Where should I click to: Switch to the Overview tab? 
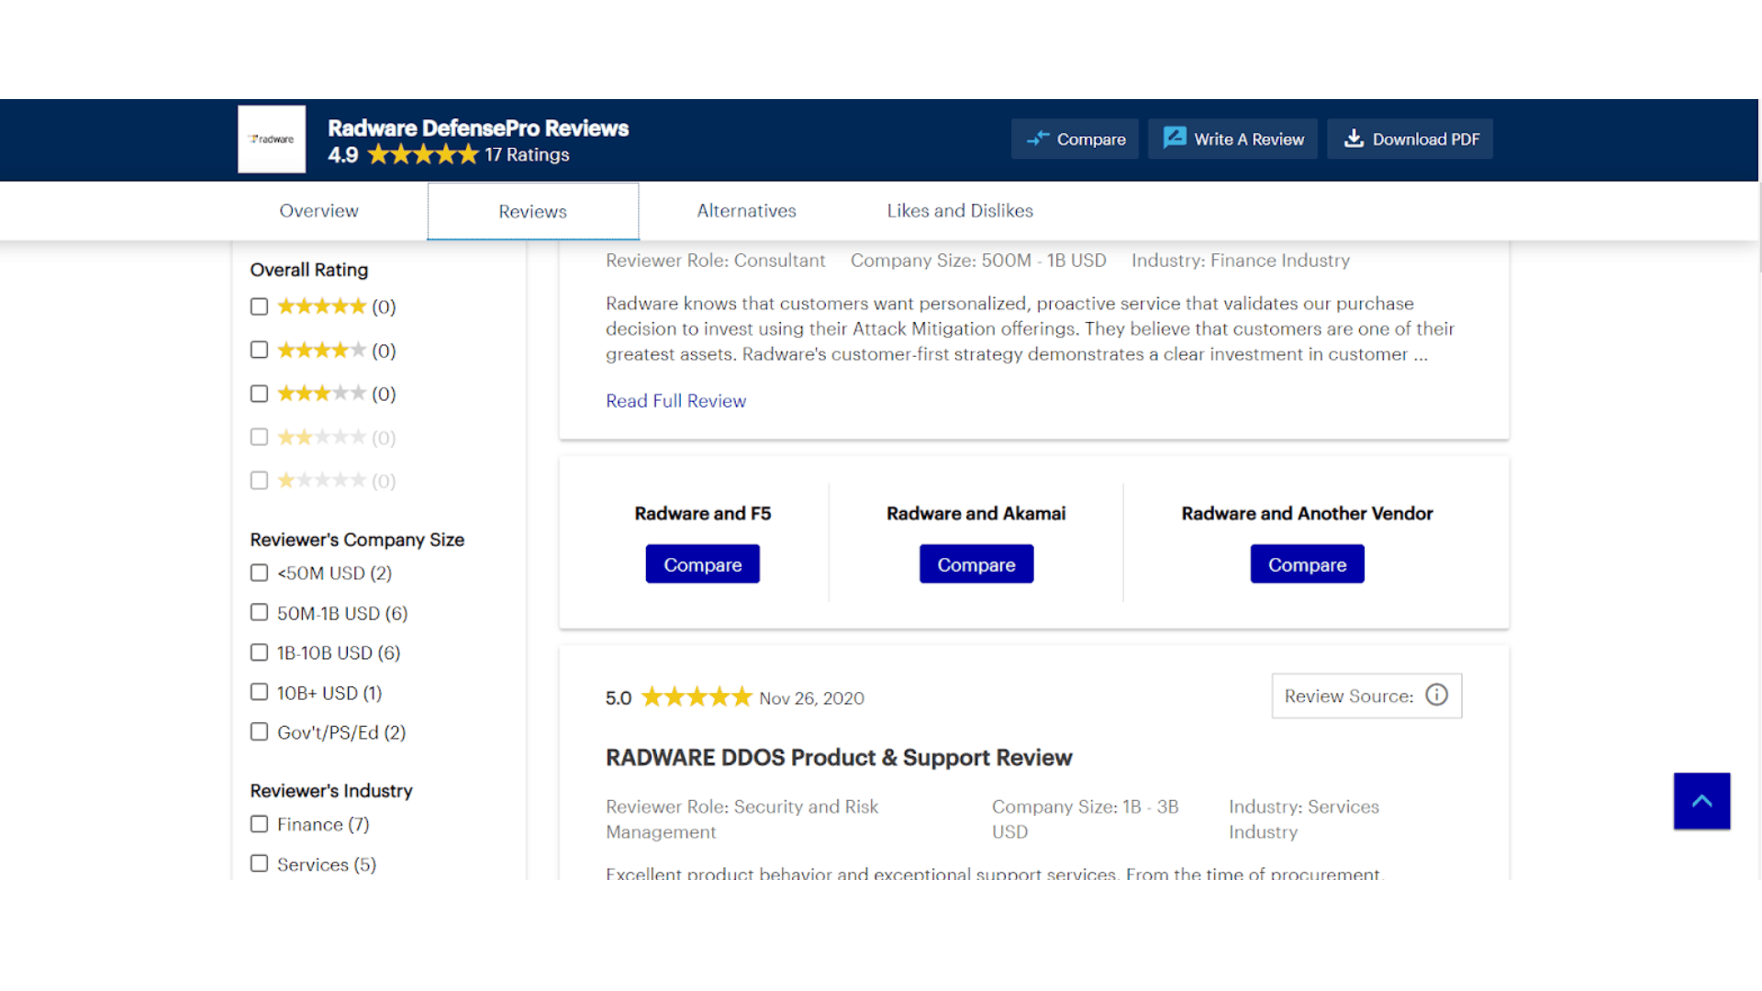(x=318, y=211)
